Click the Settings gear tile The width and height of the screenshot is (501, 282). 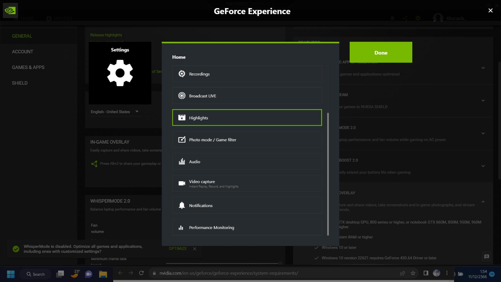click(120, 73)
